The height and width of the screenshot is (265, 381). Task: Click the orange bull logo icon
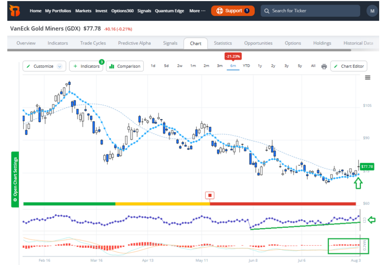[x=15, y=11]
